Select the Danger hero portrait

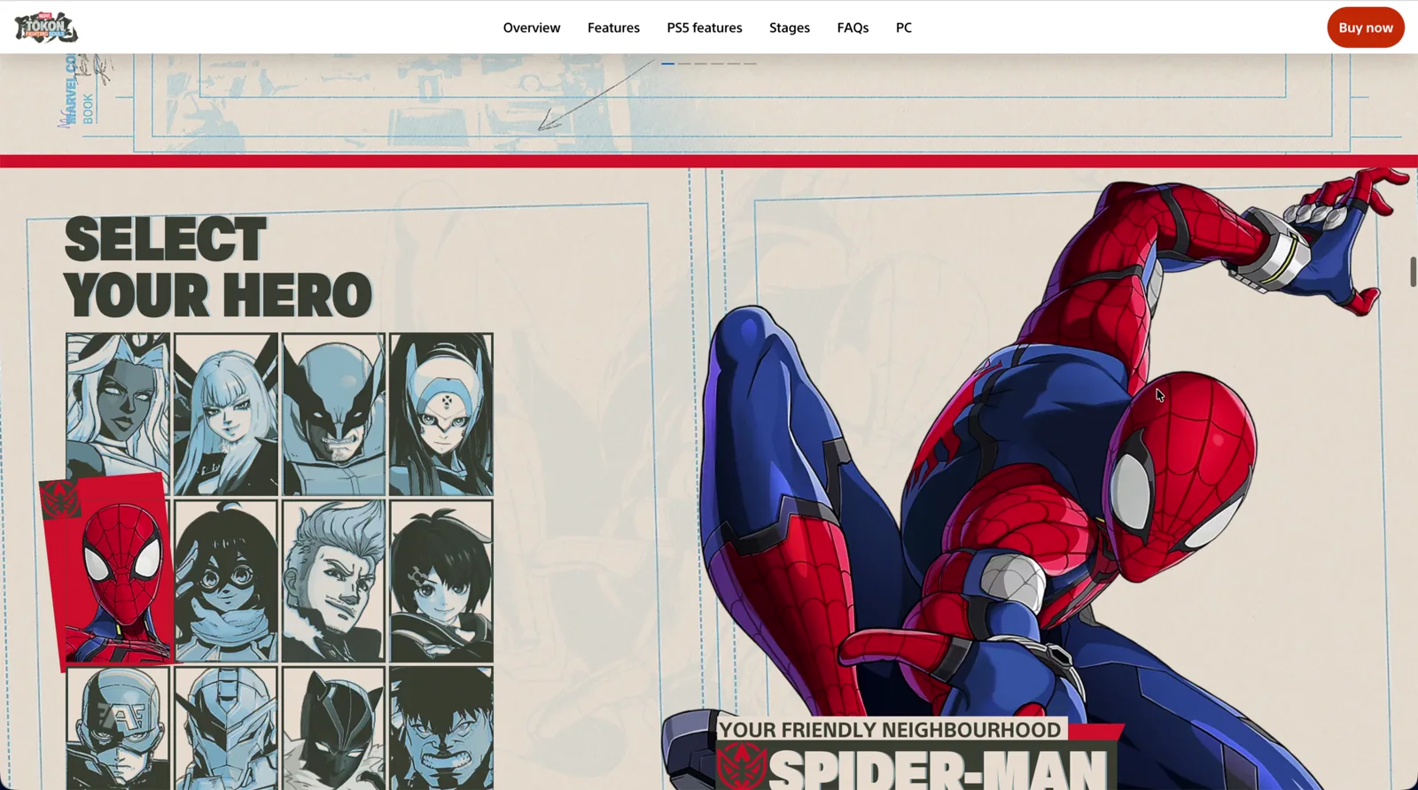(441, 414)
